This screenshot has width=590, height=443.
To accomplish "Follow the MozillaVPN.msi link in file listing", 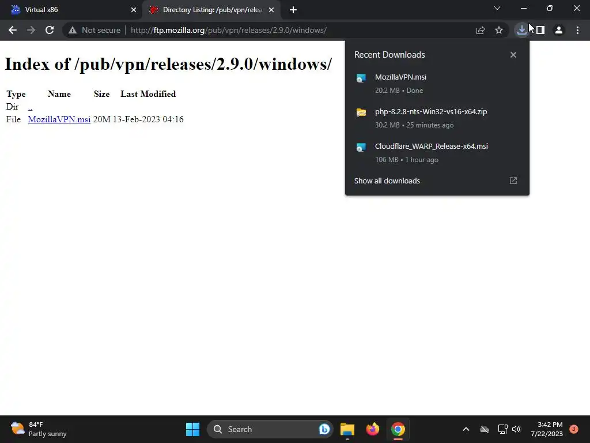I will (59, 119).
